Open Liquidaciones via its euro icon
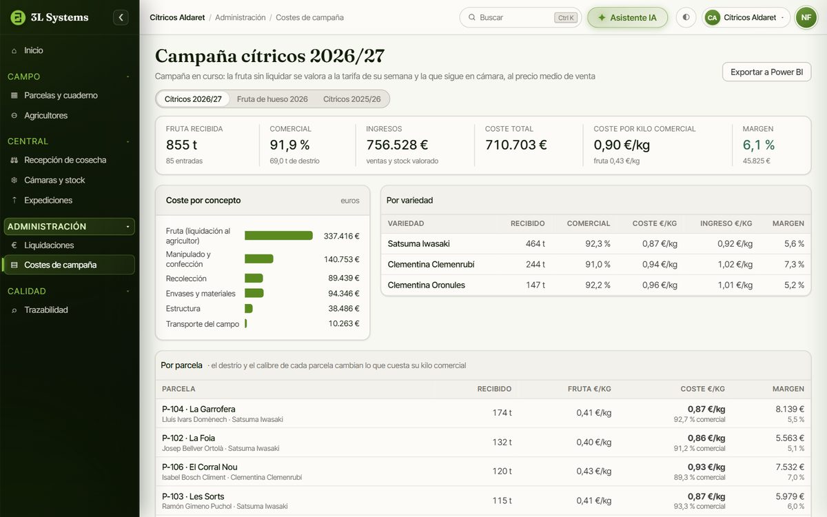The image size is (827, 517). [x=14, y=245]
